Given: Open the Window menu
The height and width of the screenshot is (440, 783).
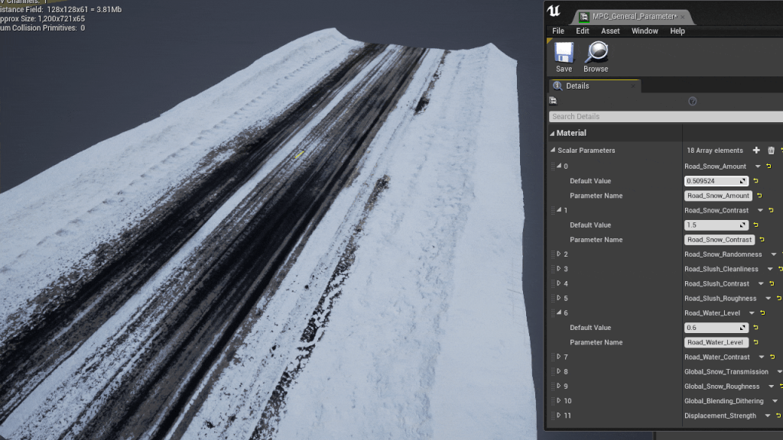Looking at the screenshot, I should tap(645, 31).
